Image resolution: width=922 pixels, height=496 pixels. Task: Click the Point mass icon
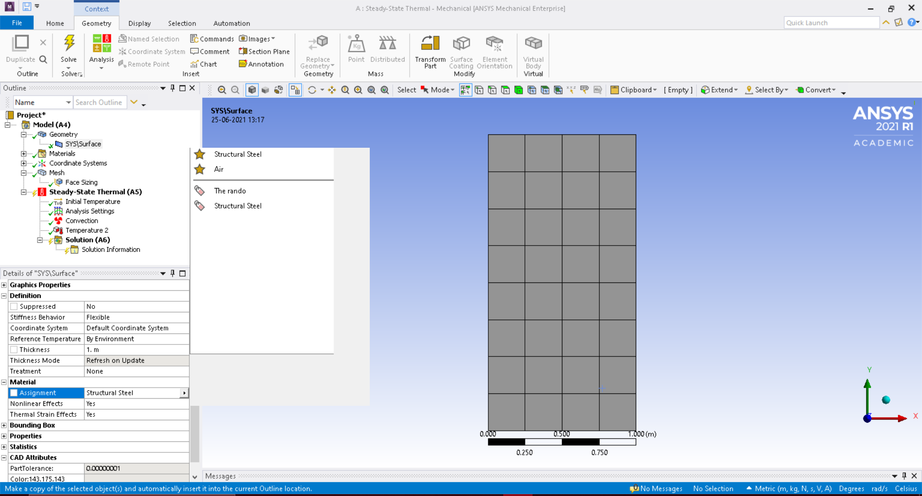coord(356,44)
